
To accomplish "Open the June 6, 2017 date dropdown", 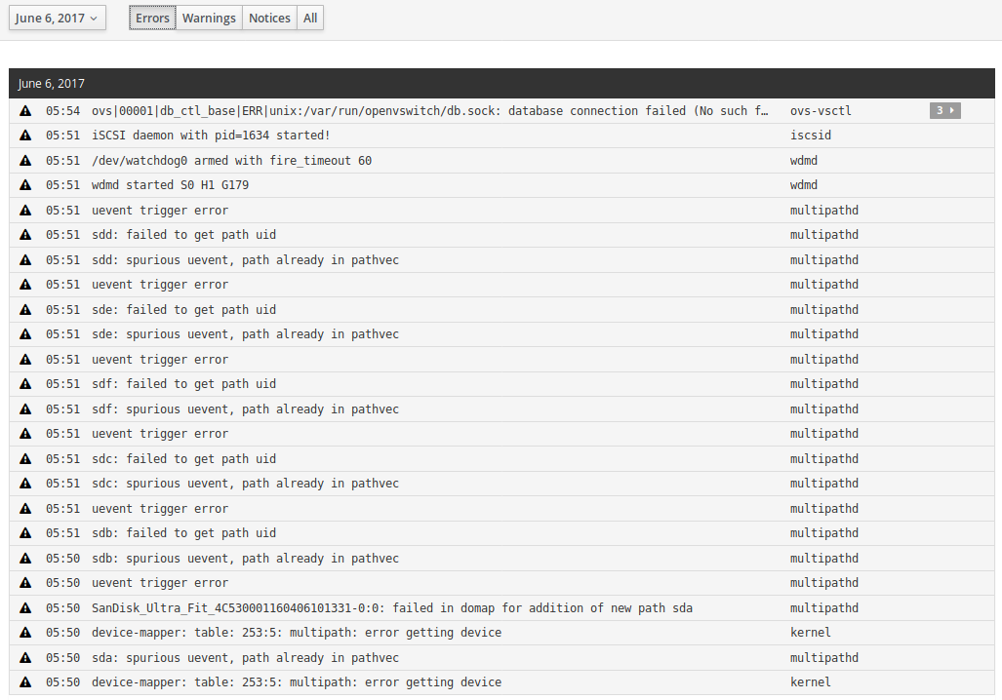I will click(59, 19).
